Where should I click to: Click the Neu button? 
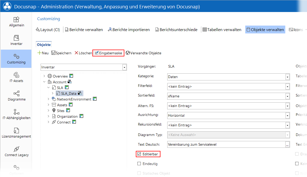pos(43,53)
